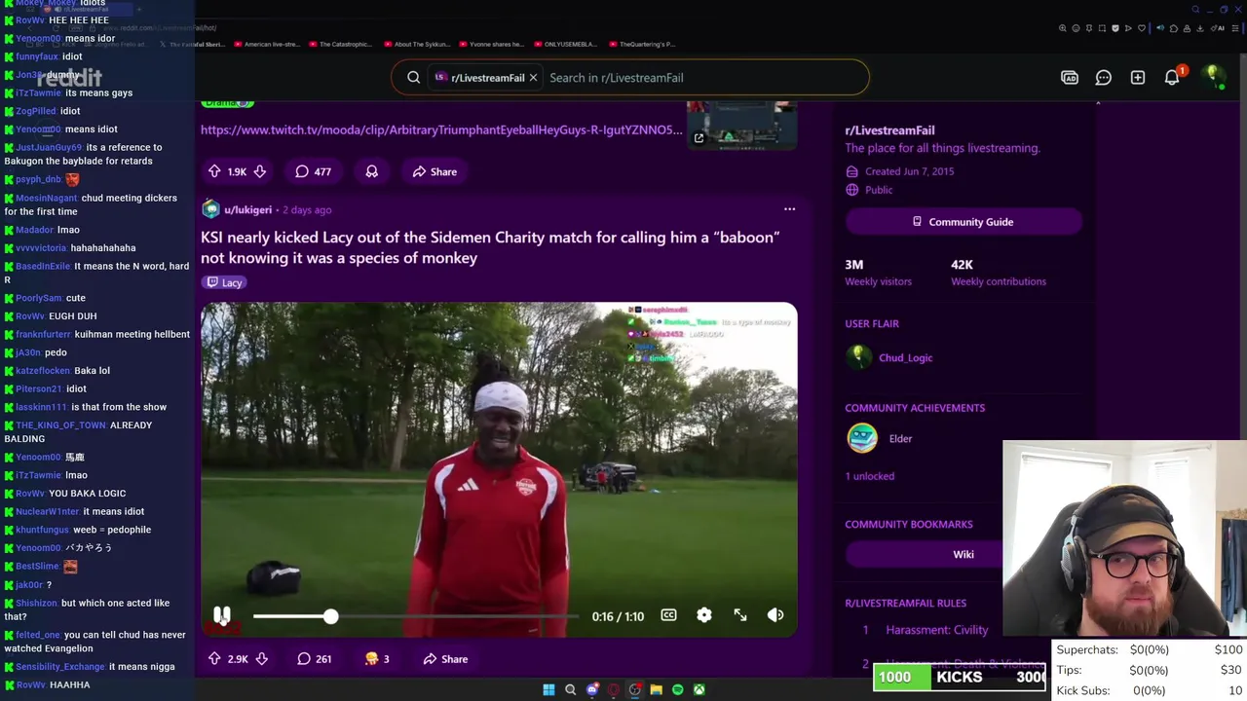Filter by the Lacy post flair
Viewport: 1247px width, 701px height.
[225, 282]
